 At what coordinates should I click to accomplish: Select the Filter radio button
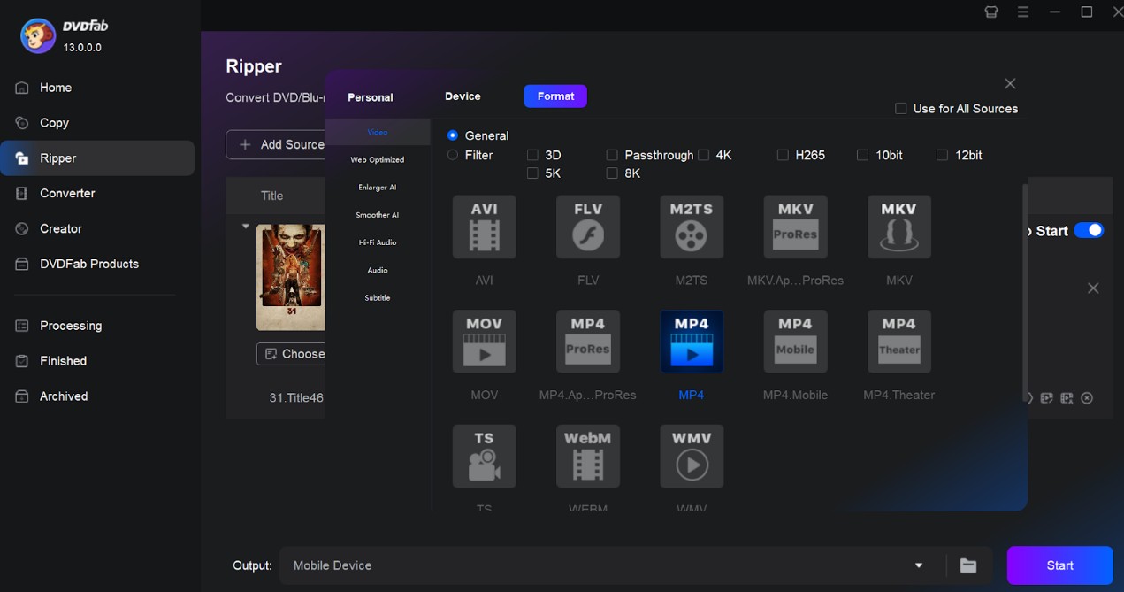(x=452, y=155)
